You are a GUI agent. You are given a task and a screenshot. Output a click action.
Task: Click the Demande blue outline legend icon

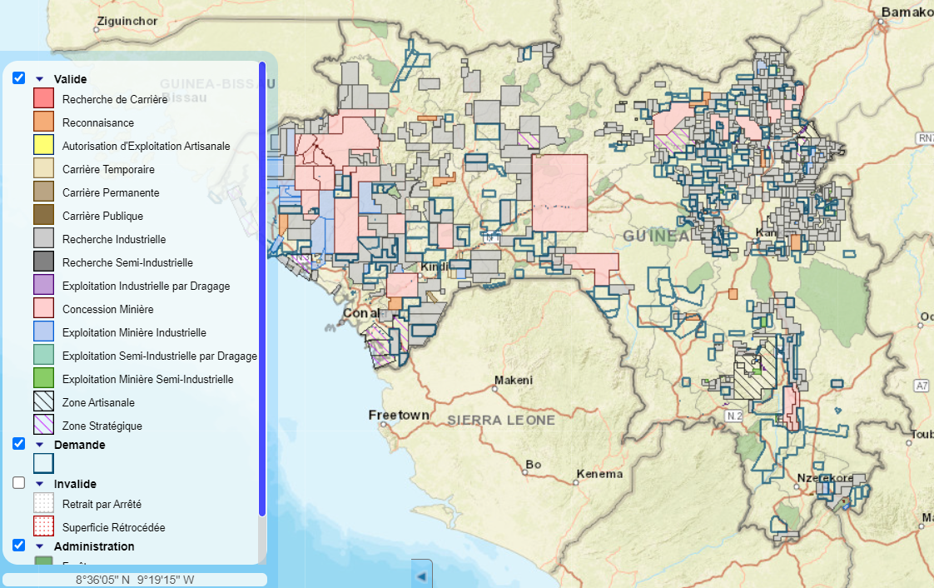coord(43,464)
